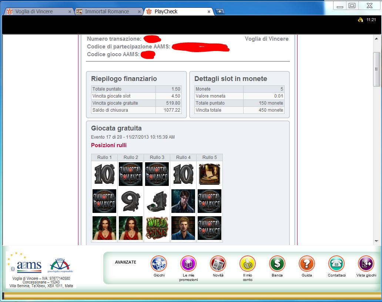Image resolution: width=382 pixels, height=302 pixels.
Task: Close the PlayCheck tab
Action: [209, 12]
